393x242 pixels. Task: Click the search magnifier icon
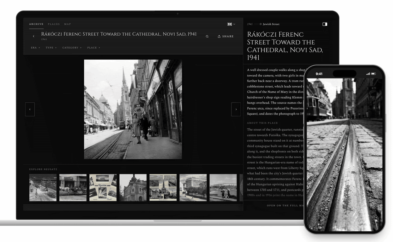(x=207, y=36)
